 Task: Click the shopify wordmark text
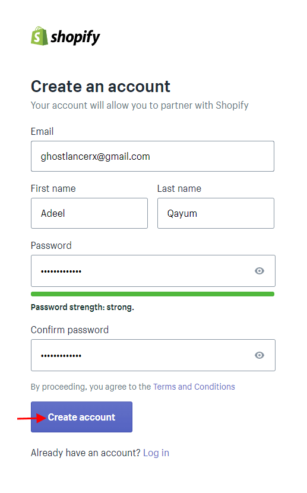point(75,37)
